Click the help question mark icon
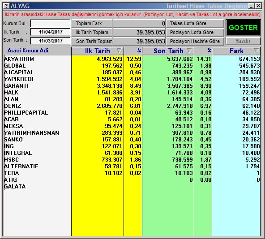 tap(6, 6)
